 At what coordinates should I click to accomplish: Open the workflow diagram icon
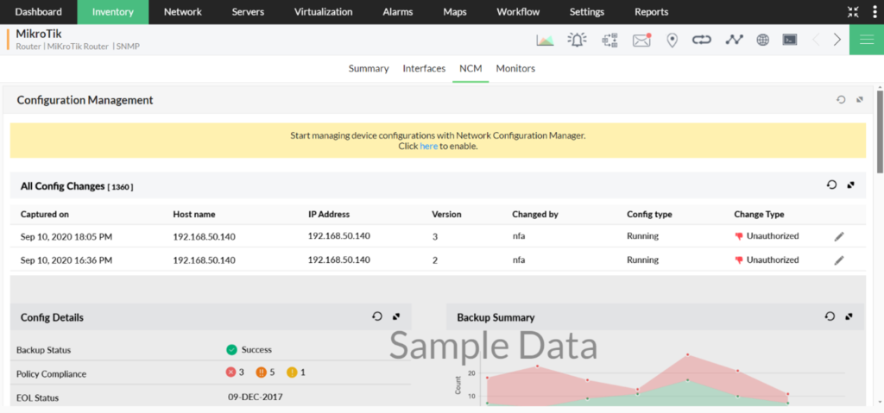coord(609,40)
